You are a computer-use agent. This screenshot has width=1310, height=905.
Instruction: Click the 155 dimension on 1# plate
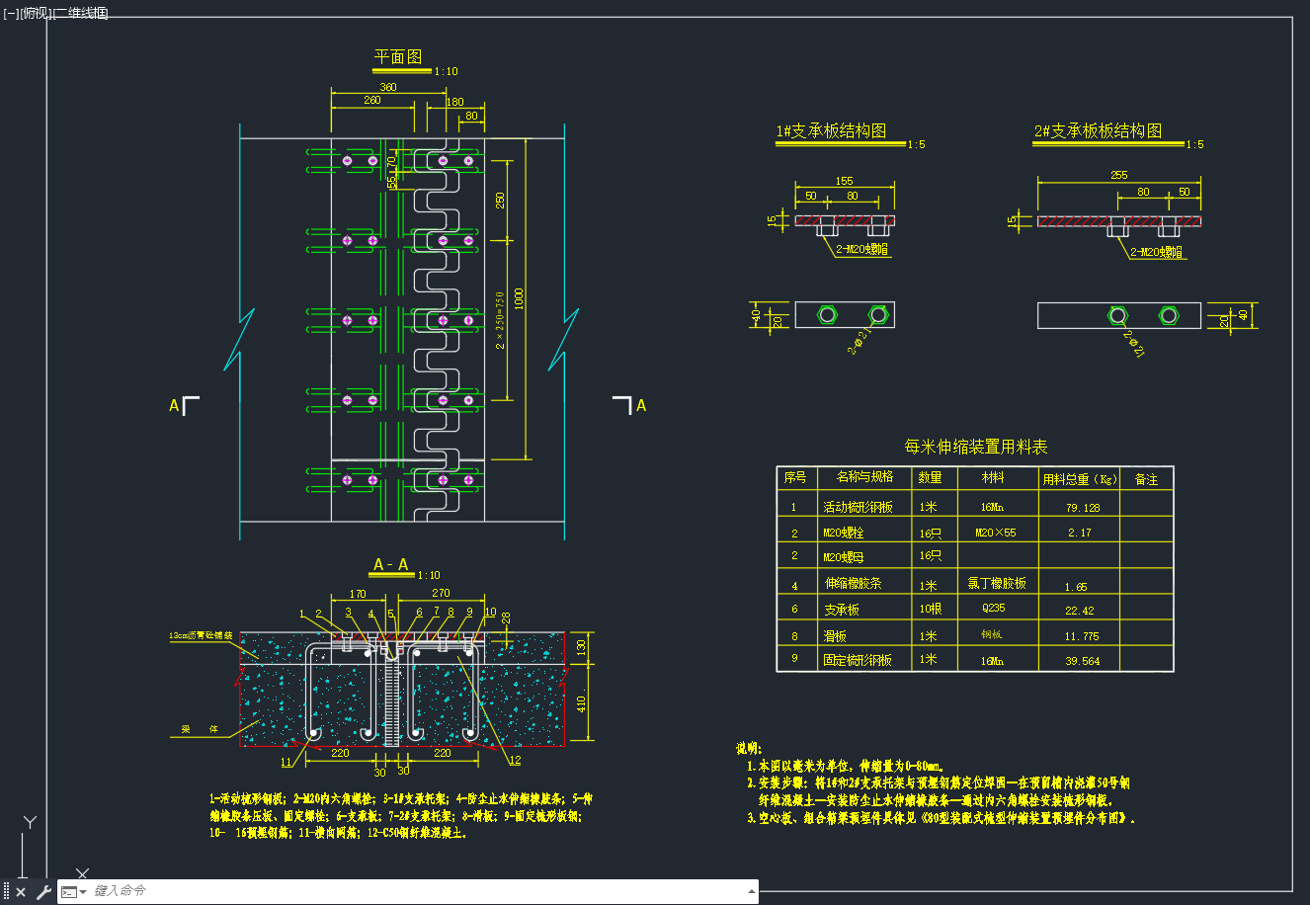[x=844, y=181]
